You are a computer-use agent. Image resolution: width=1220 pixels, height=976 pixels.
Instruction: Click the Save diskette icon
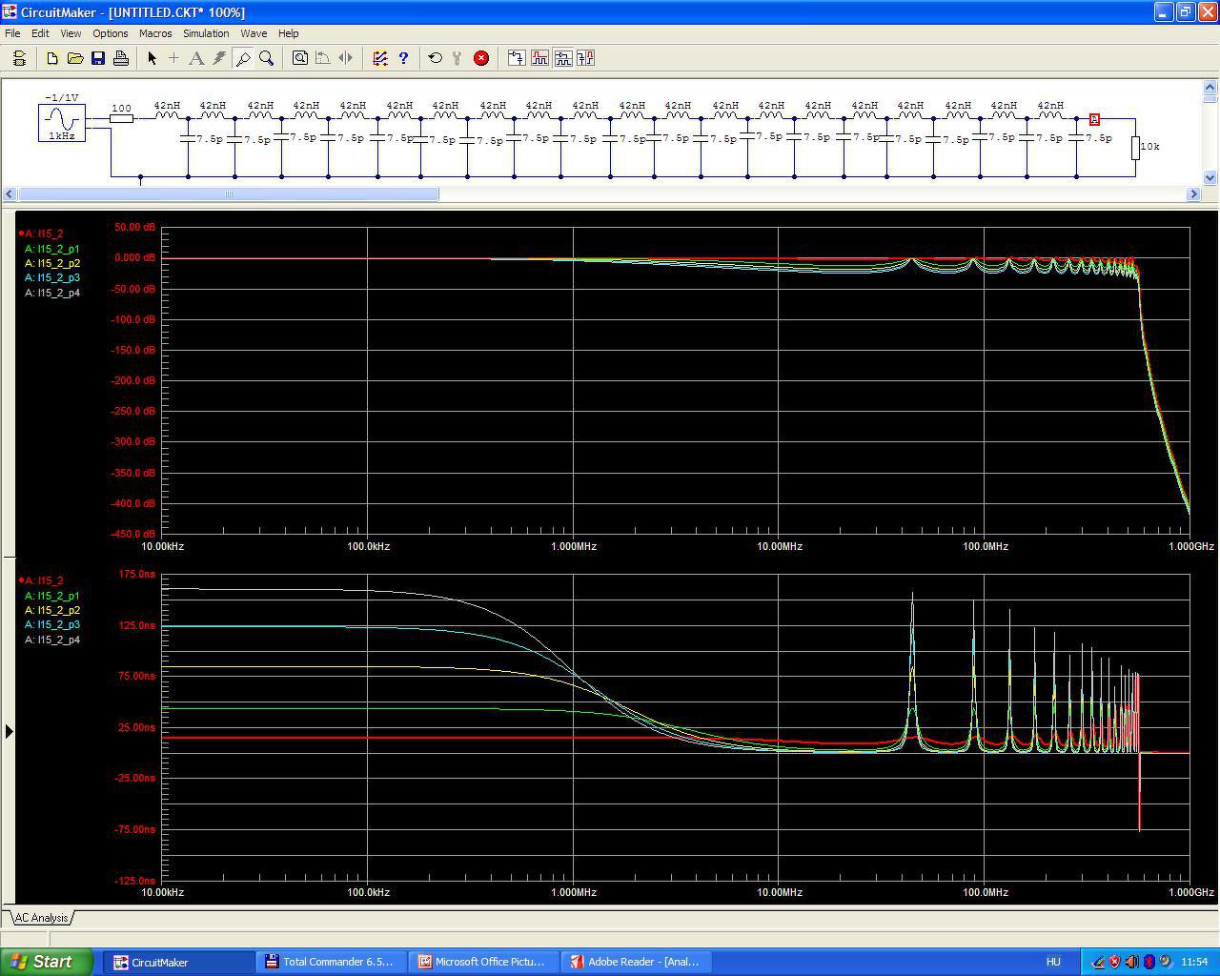98,58
